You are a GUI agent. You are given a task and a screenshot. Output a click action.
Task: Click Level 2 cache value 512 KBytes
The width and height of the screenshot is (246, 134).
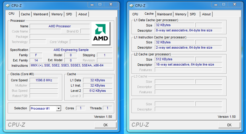[x=98, y=91]
